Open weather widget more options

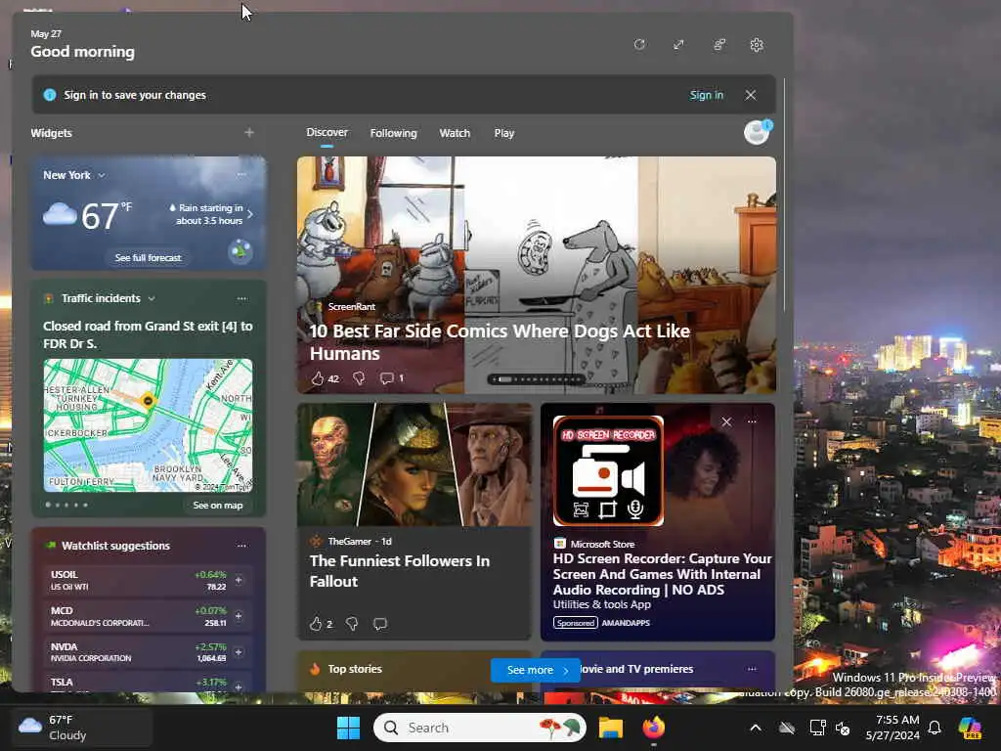pos(242,174)
